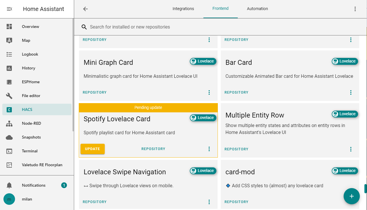Open the top-right overflow menu
The height and width of the screenshot is (210, 367).
355,9
